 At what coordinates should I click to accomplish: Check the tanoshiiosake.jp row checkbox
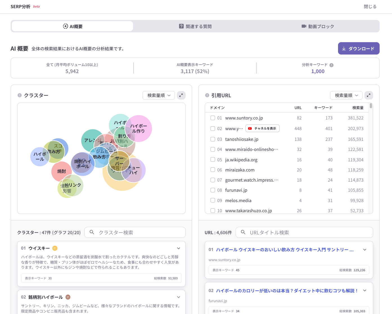click(x=213, y=139)
